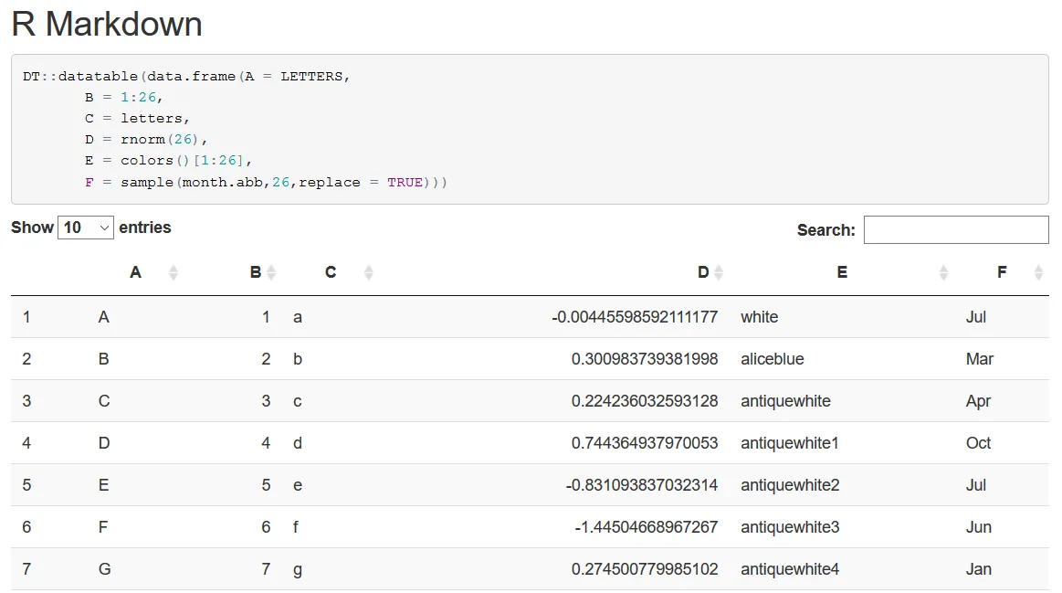Click the column A header label
Screen dimensions: 1062x593
pyautogui.click(x=135, y=272)
